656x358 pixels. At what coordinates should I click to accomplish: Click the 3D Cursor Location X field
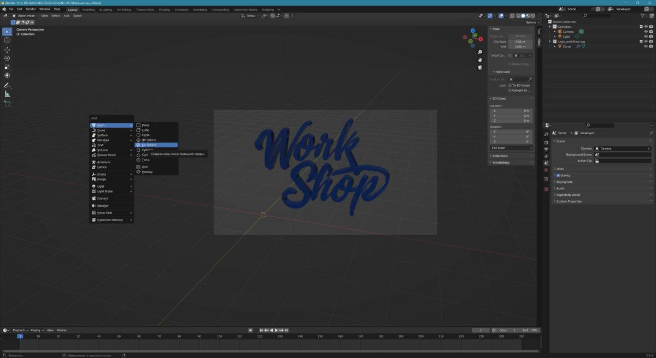[511, 111]
